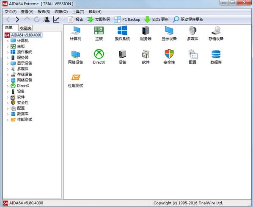Viewport: 253px width, 207px height.
Task: Click the BIOS 更新 button
Action: point(157,20)
